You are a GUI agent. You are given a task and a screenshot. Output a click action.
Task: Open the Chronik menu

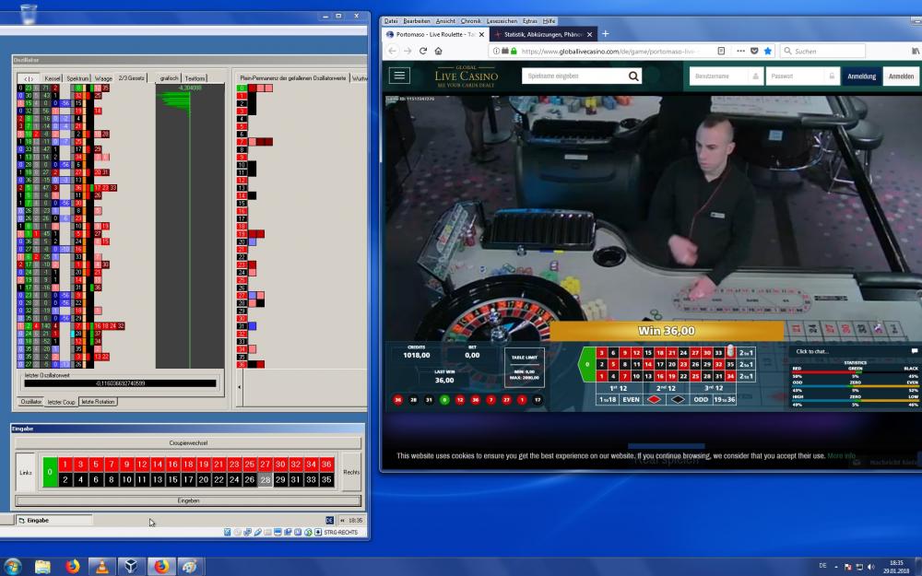[470, 20]
